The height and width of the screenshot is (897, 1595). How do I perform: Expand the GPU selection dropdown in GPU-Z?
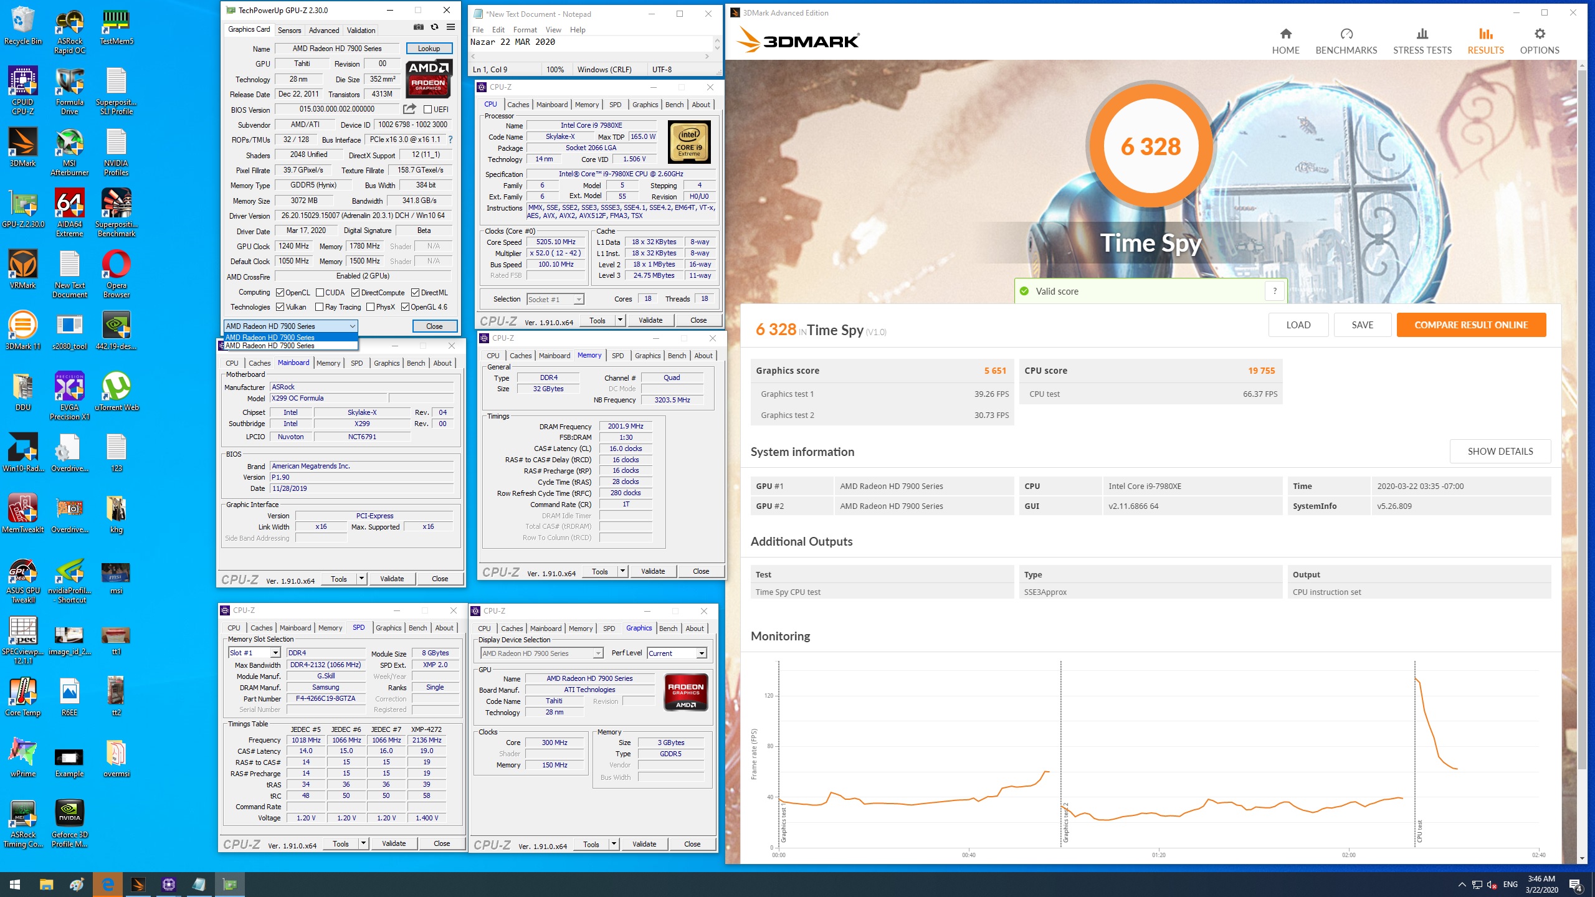290,326
